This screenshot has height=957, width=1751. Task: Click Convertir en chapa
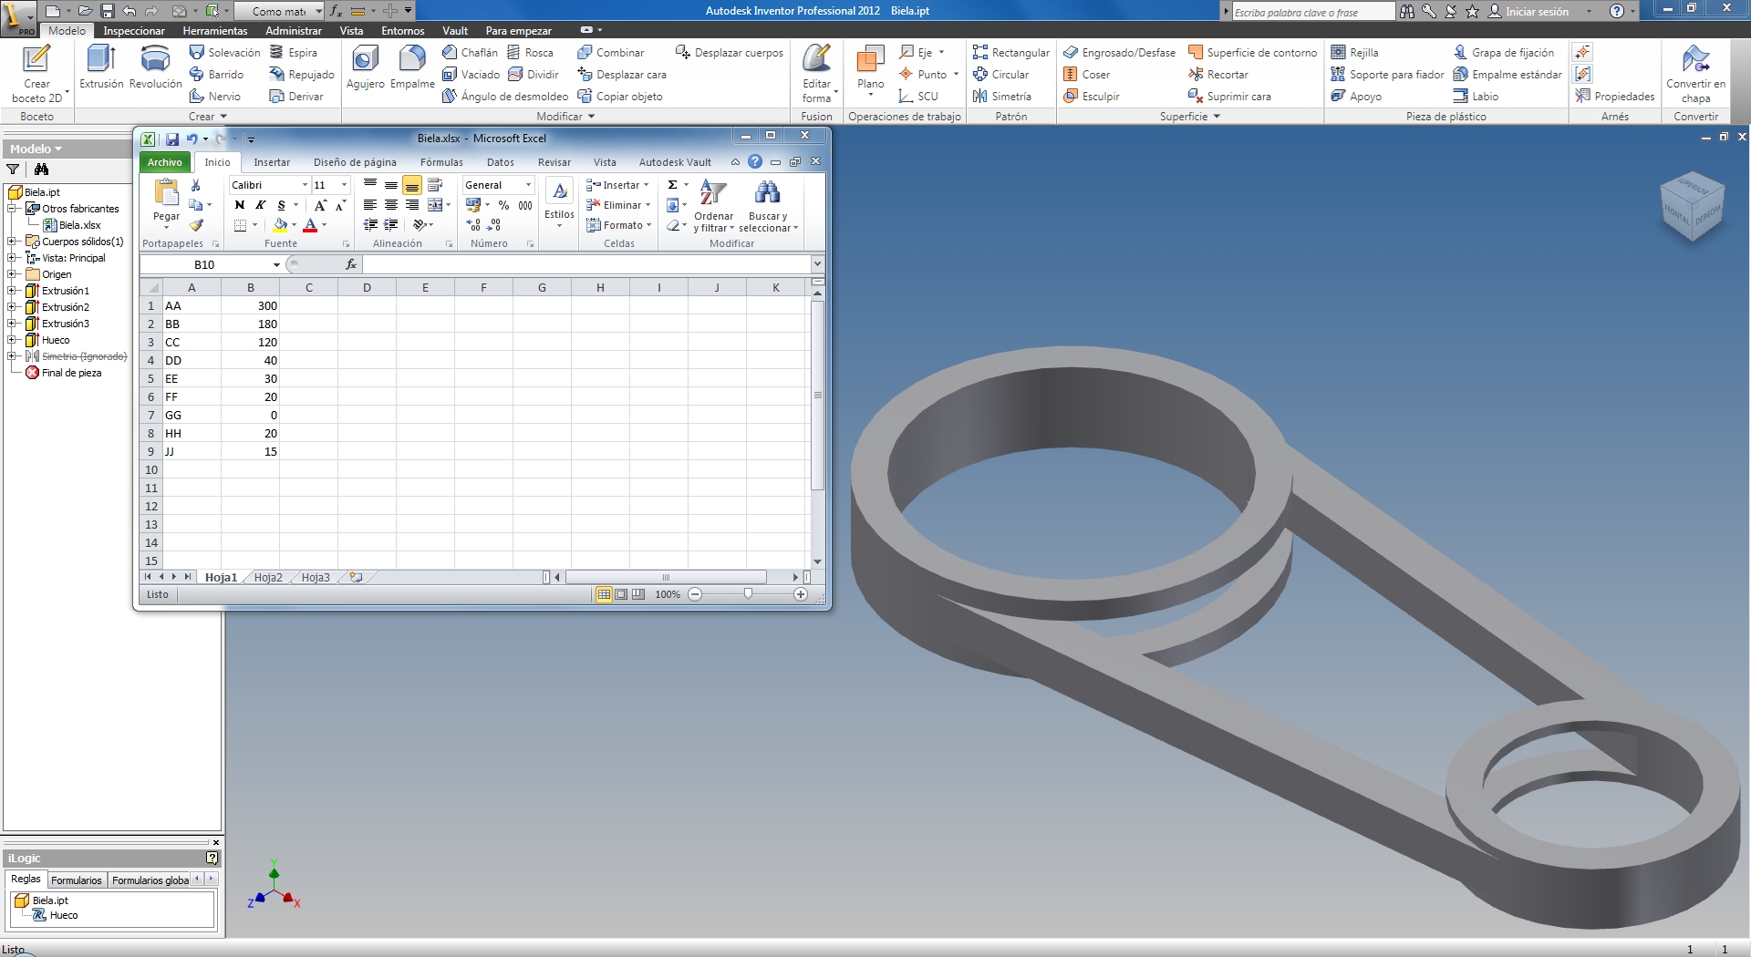[x=1695, y=73]
